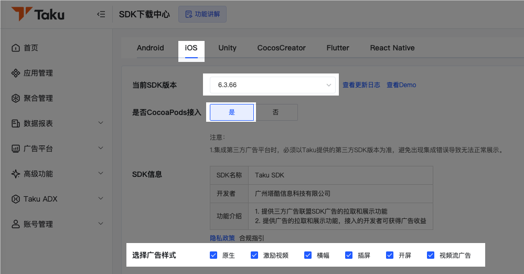
Task: Click the 广州塔酷信息科技有限公司 developer cell
Action: click(x=340, y=193)
